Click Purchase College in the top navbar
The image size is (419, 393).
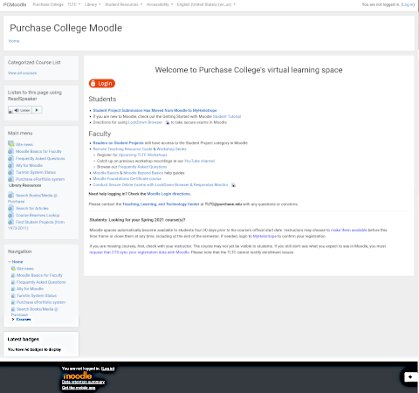coord(48,4)
